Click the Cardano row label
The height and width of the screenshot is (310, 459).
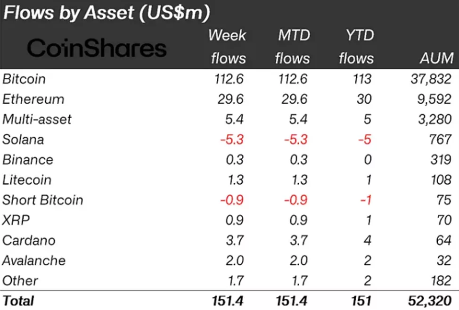(29, 240)
